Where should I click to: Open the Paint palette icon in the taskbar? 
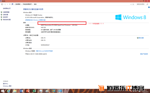(x=47, y=91)
